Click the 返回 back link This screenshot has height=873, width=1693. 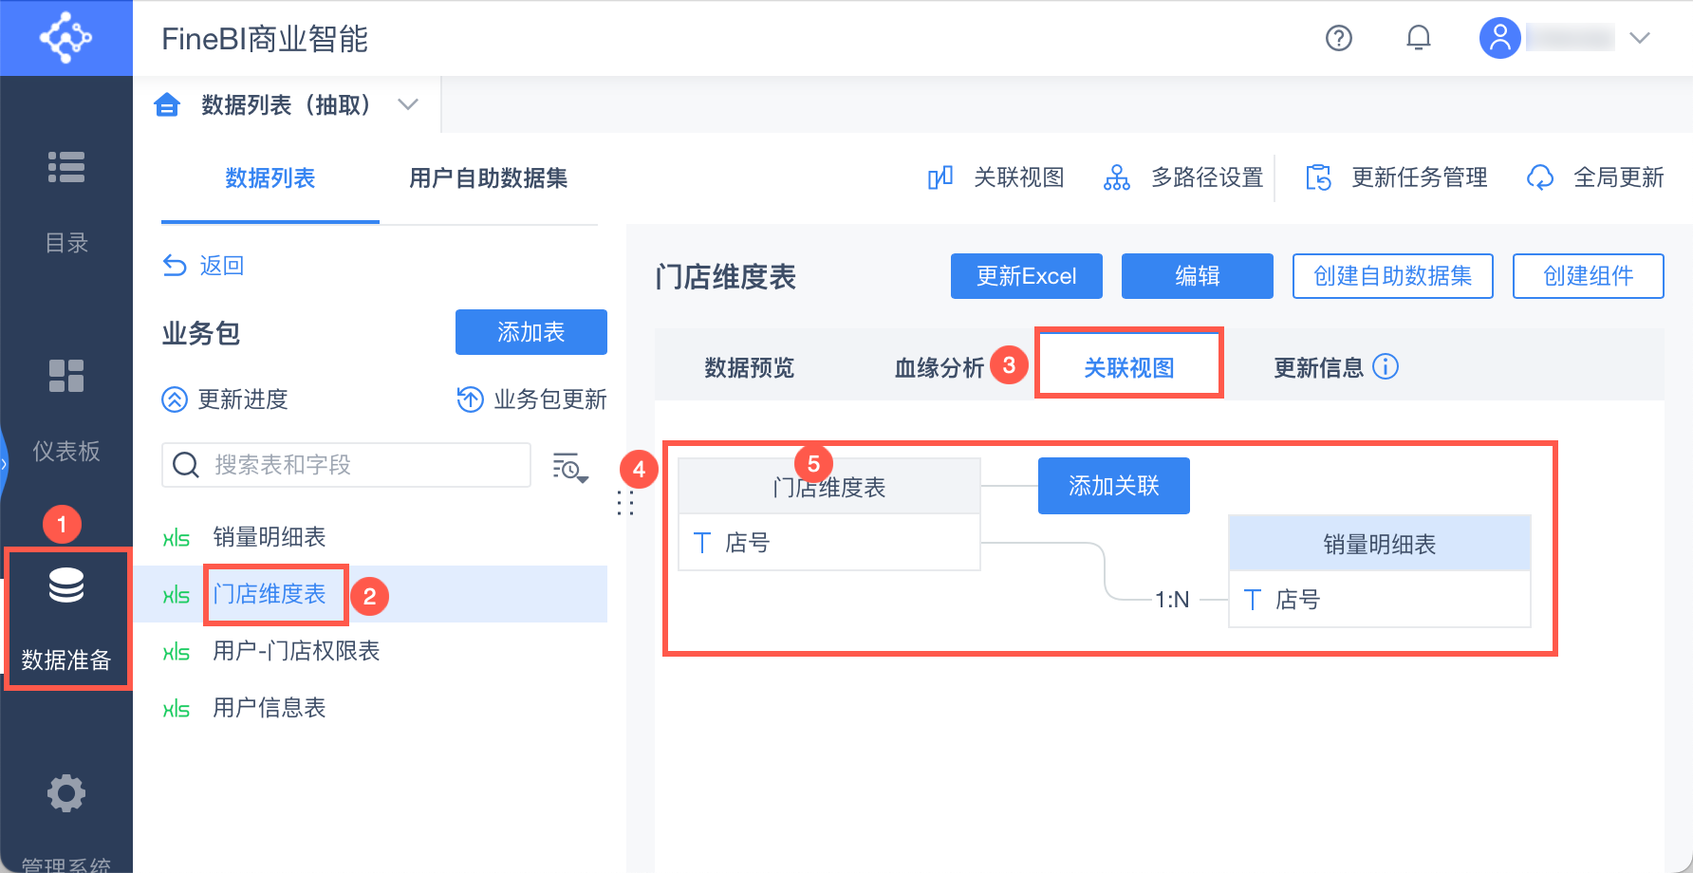click(x=203, y=266)
